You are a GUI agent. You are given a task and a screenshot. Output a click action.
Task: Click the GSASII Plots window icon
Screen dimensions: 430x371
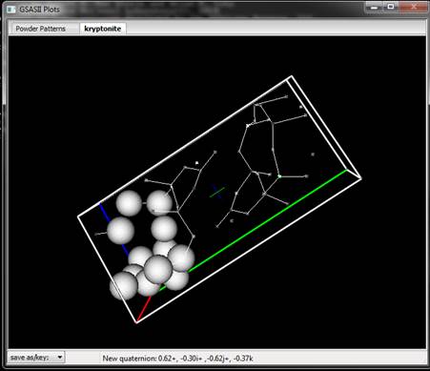click(x=11, y=10)
